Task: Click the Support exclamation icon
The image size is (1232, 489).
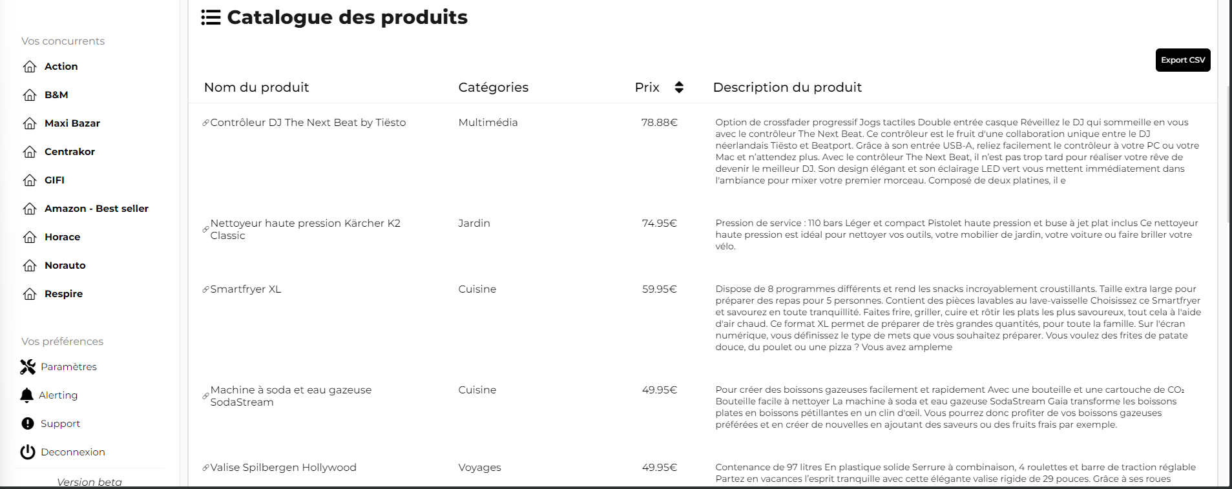Action: (x=28, y=424)
